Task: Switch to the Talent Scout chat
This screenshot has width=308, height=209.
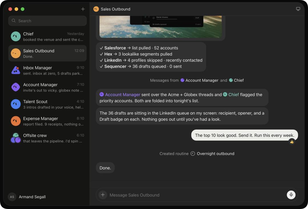Action: (x=47, y=104)
